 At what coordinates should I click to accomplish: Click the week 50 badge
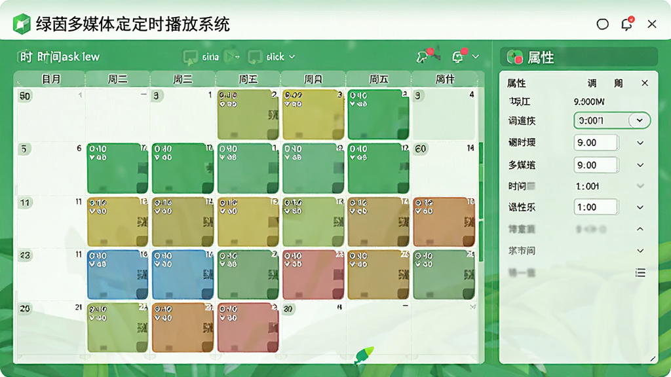[x=25, y=96]
